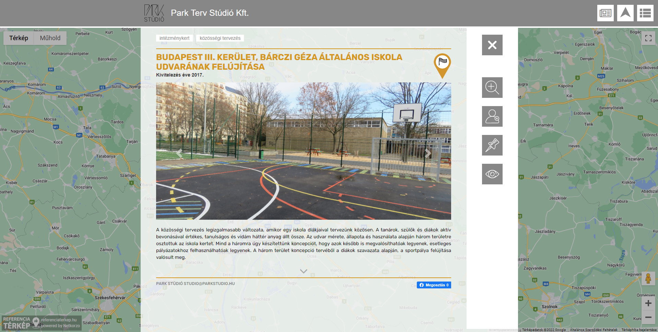Click the newspaper list icon in header

point(605,13)
